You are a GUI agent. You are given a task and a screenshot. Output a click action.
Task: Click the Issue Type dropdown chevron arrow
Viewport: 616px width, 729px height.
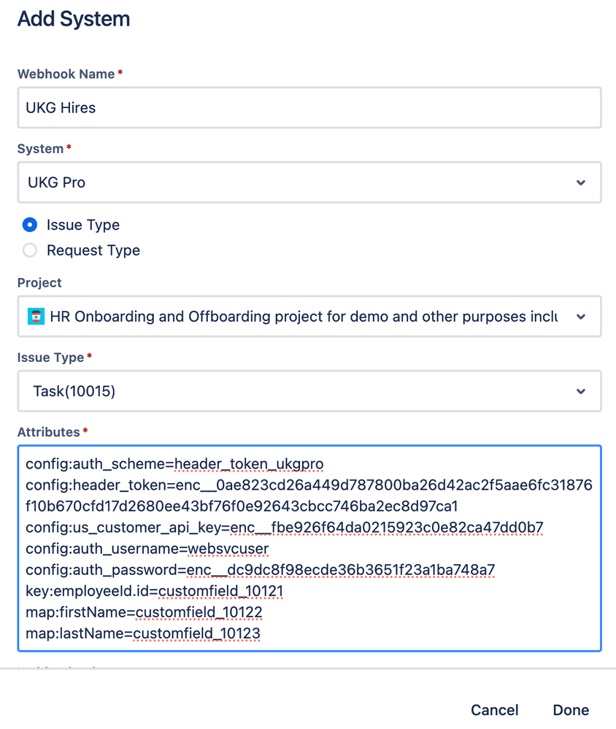[581, 391]
